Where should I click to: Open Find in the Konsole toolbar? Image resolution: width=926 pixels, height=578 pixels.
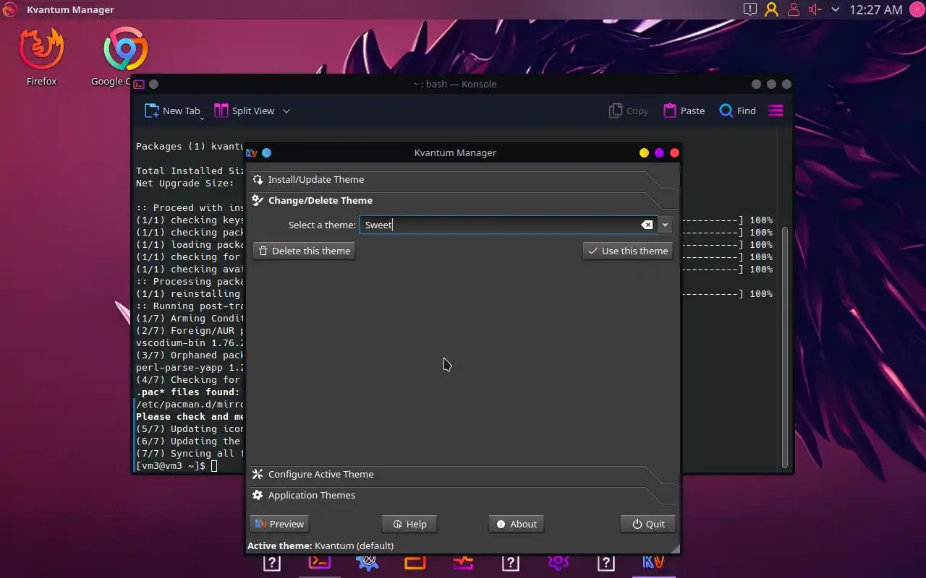[x=738, y=111]
